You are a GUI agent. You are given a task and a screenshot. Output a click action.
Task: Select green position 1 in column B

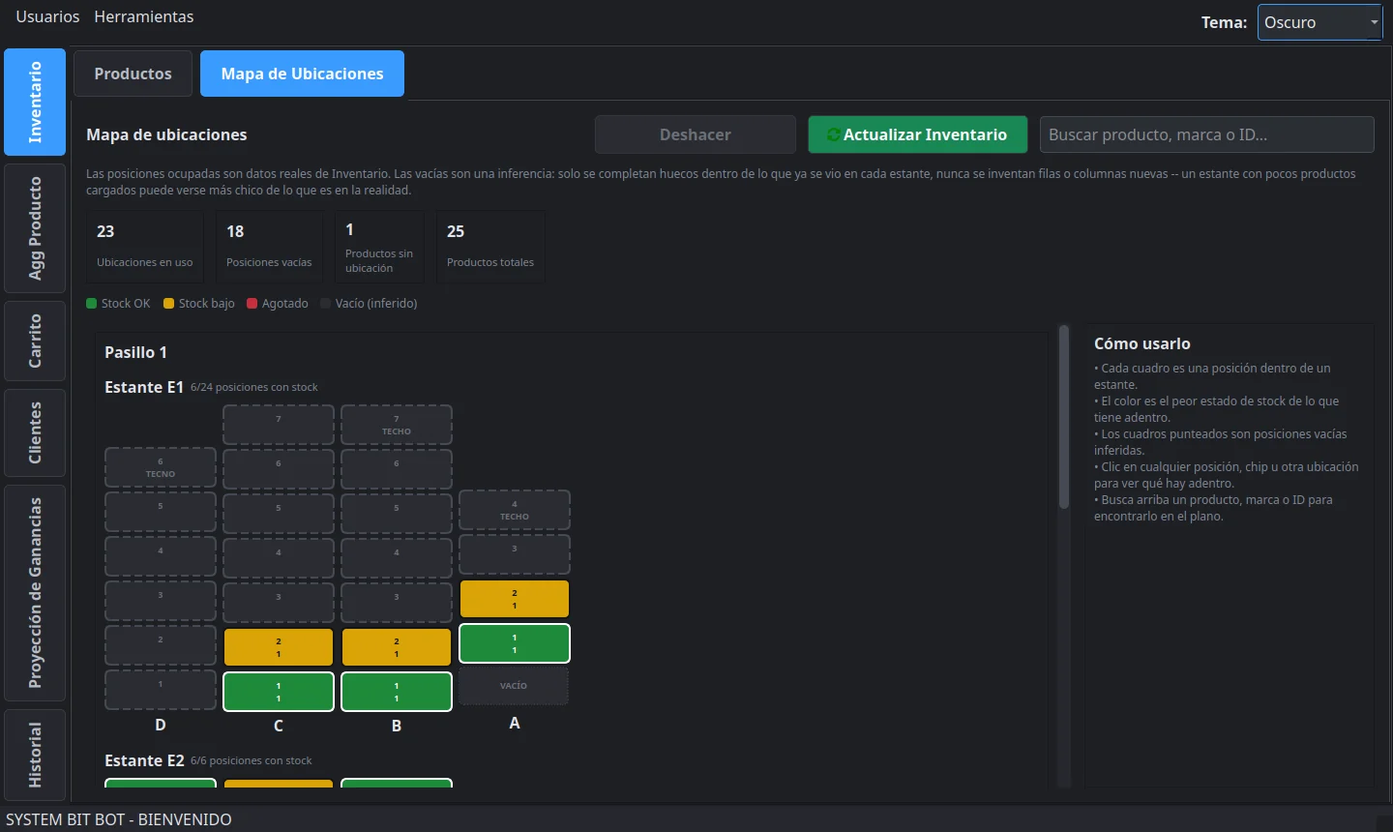click(x=397, y=692)
